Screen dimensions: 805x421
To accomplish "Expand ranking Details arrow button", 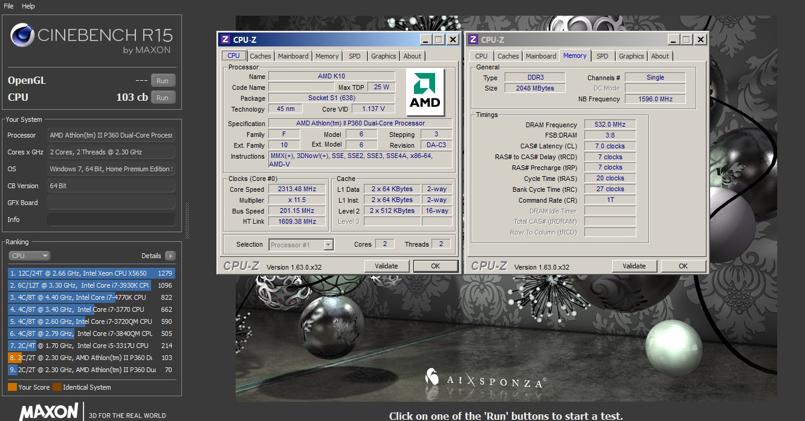I will (x=170, y=256).
